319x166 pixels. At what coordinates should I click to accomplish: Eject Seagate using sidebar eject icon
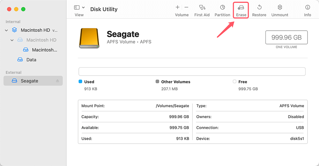57,81
